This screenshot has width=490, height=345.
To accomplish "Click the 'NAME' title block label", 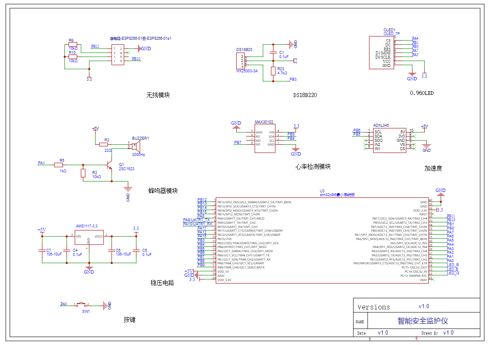I will [360, 322].
